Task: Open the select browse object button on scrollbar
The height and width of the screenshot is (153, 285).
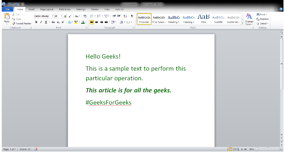Action: (281, 141)
